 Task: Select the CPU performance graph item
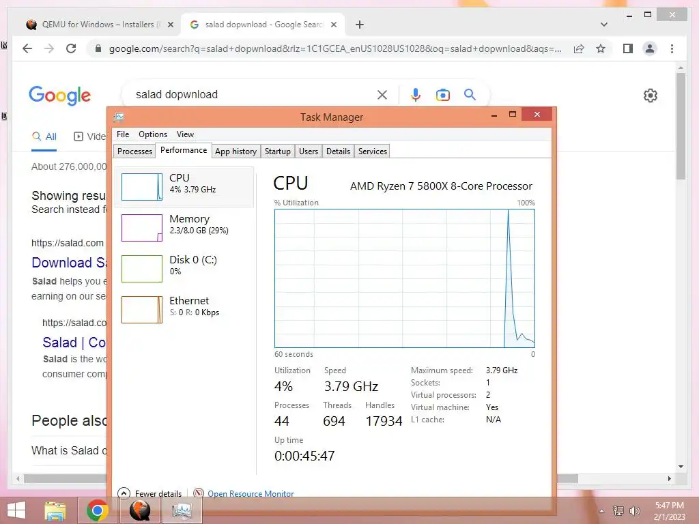(184, 187)
